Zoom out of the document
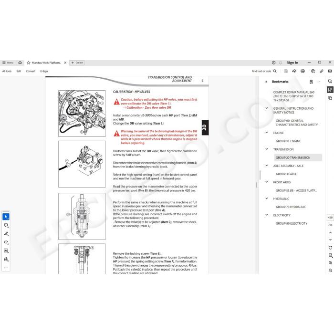 pos(330,271)
